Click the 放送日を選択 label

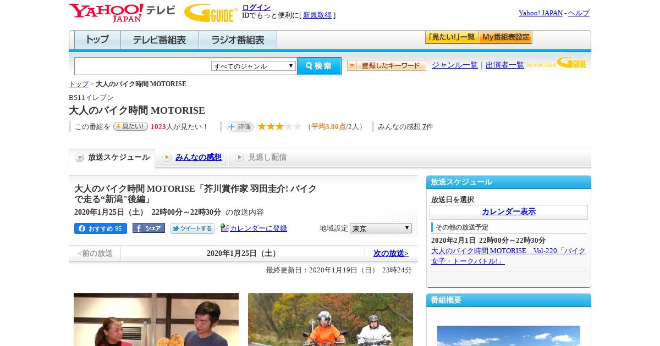point(453,199)
